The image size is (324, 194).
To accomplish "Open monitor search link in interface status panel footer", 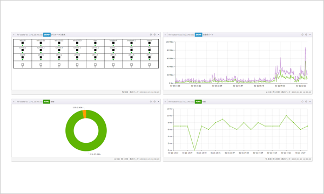I will tap(125, 92).
